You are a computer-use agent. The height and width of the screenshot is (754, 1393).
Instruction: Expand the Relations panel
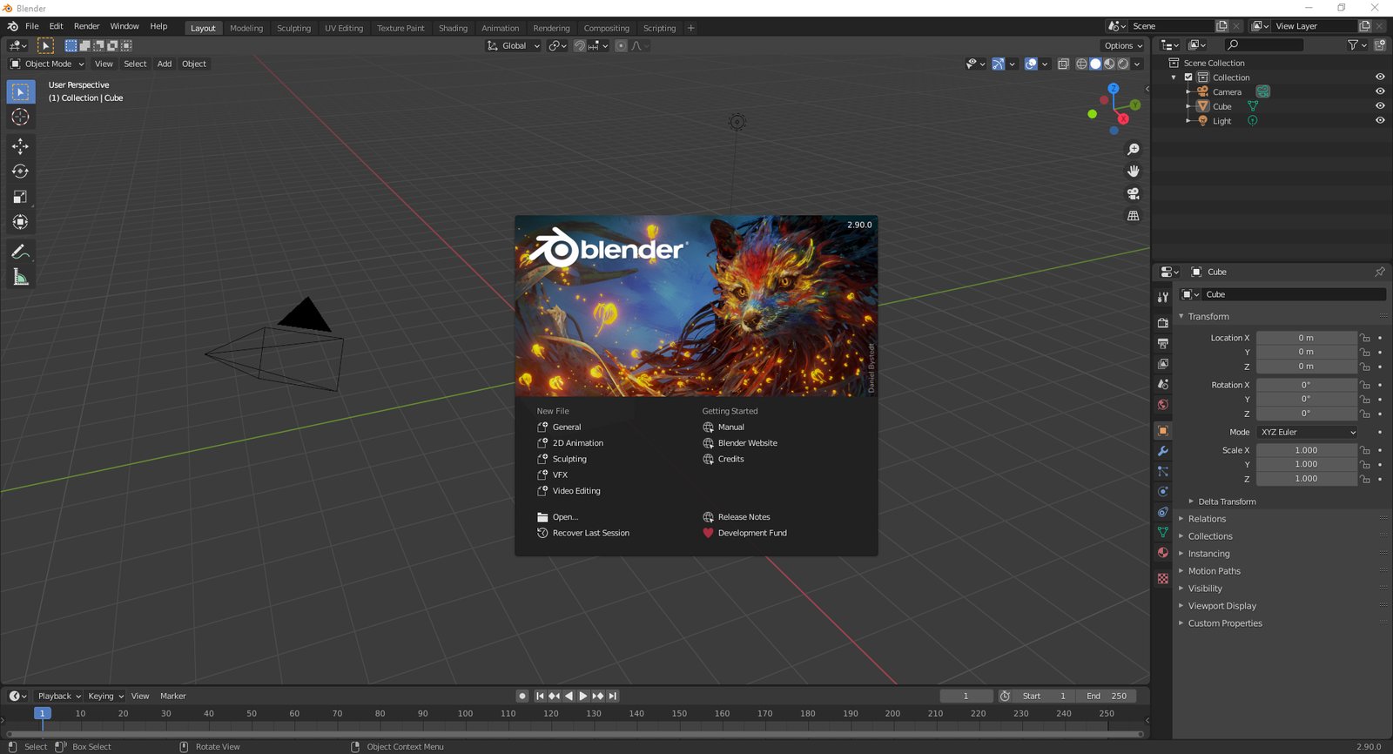(x=1207, y=519)
